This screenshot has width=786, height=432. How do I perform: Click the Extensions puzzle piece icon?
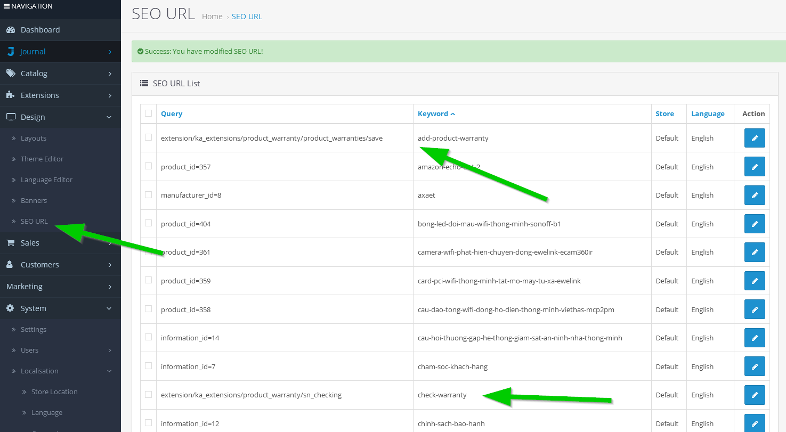[x=10, y=95]
